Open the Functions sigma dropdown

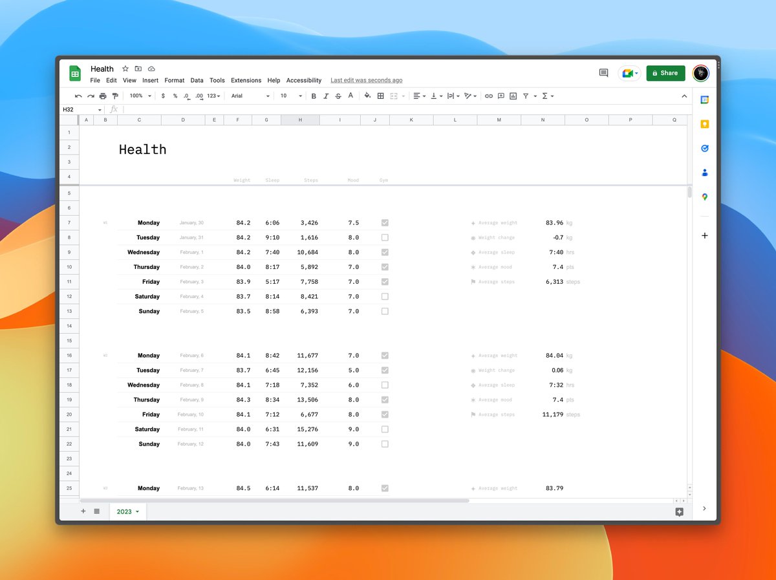point(547,96)
